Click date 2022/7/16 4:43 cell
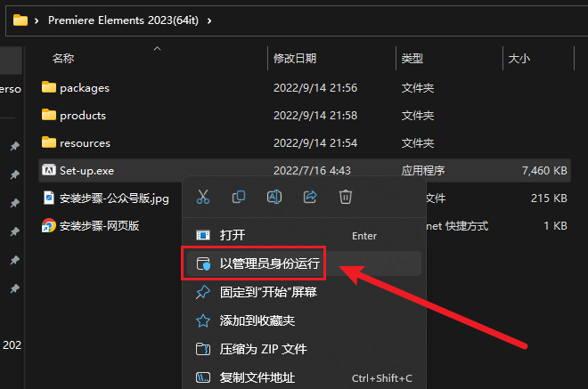Viewport: 588px width, 389px height. (312, 171)
